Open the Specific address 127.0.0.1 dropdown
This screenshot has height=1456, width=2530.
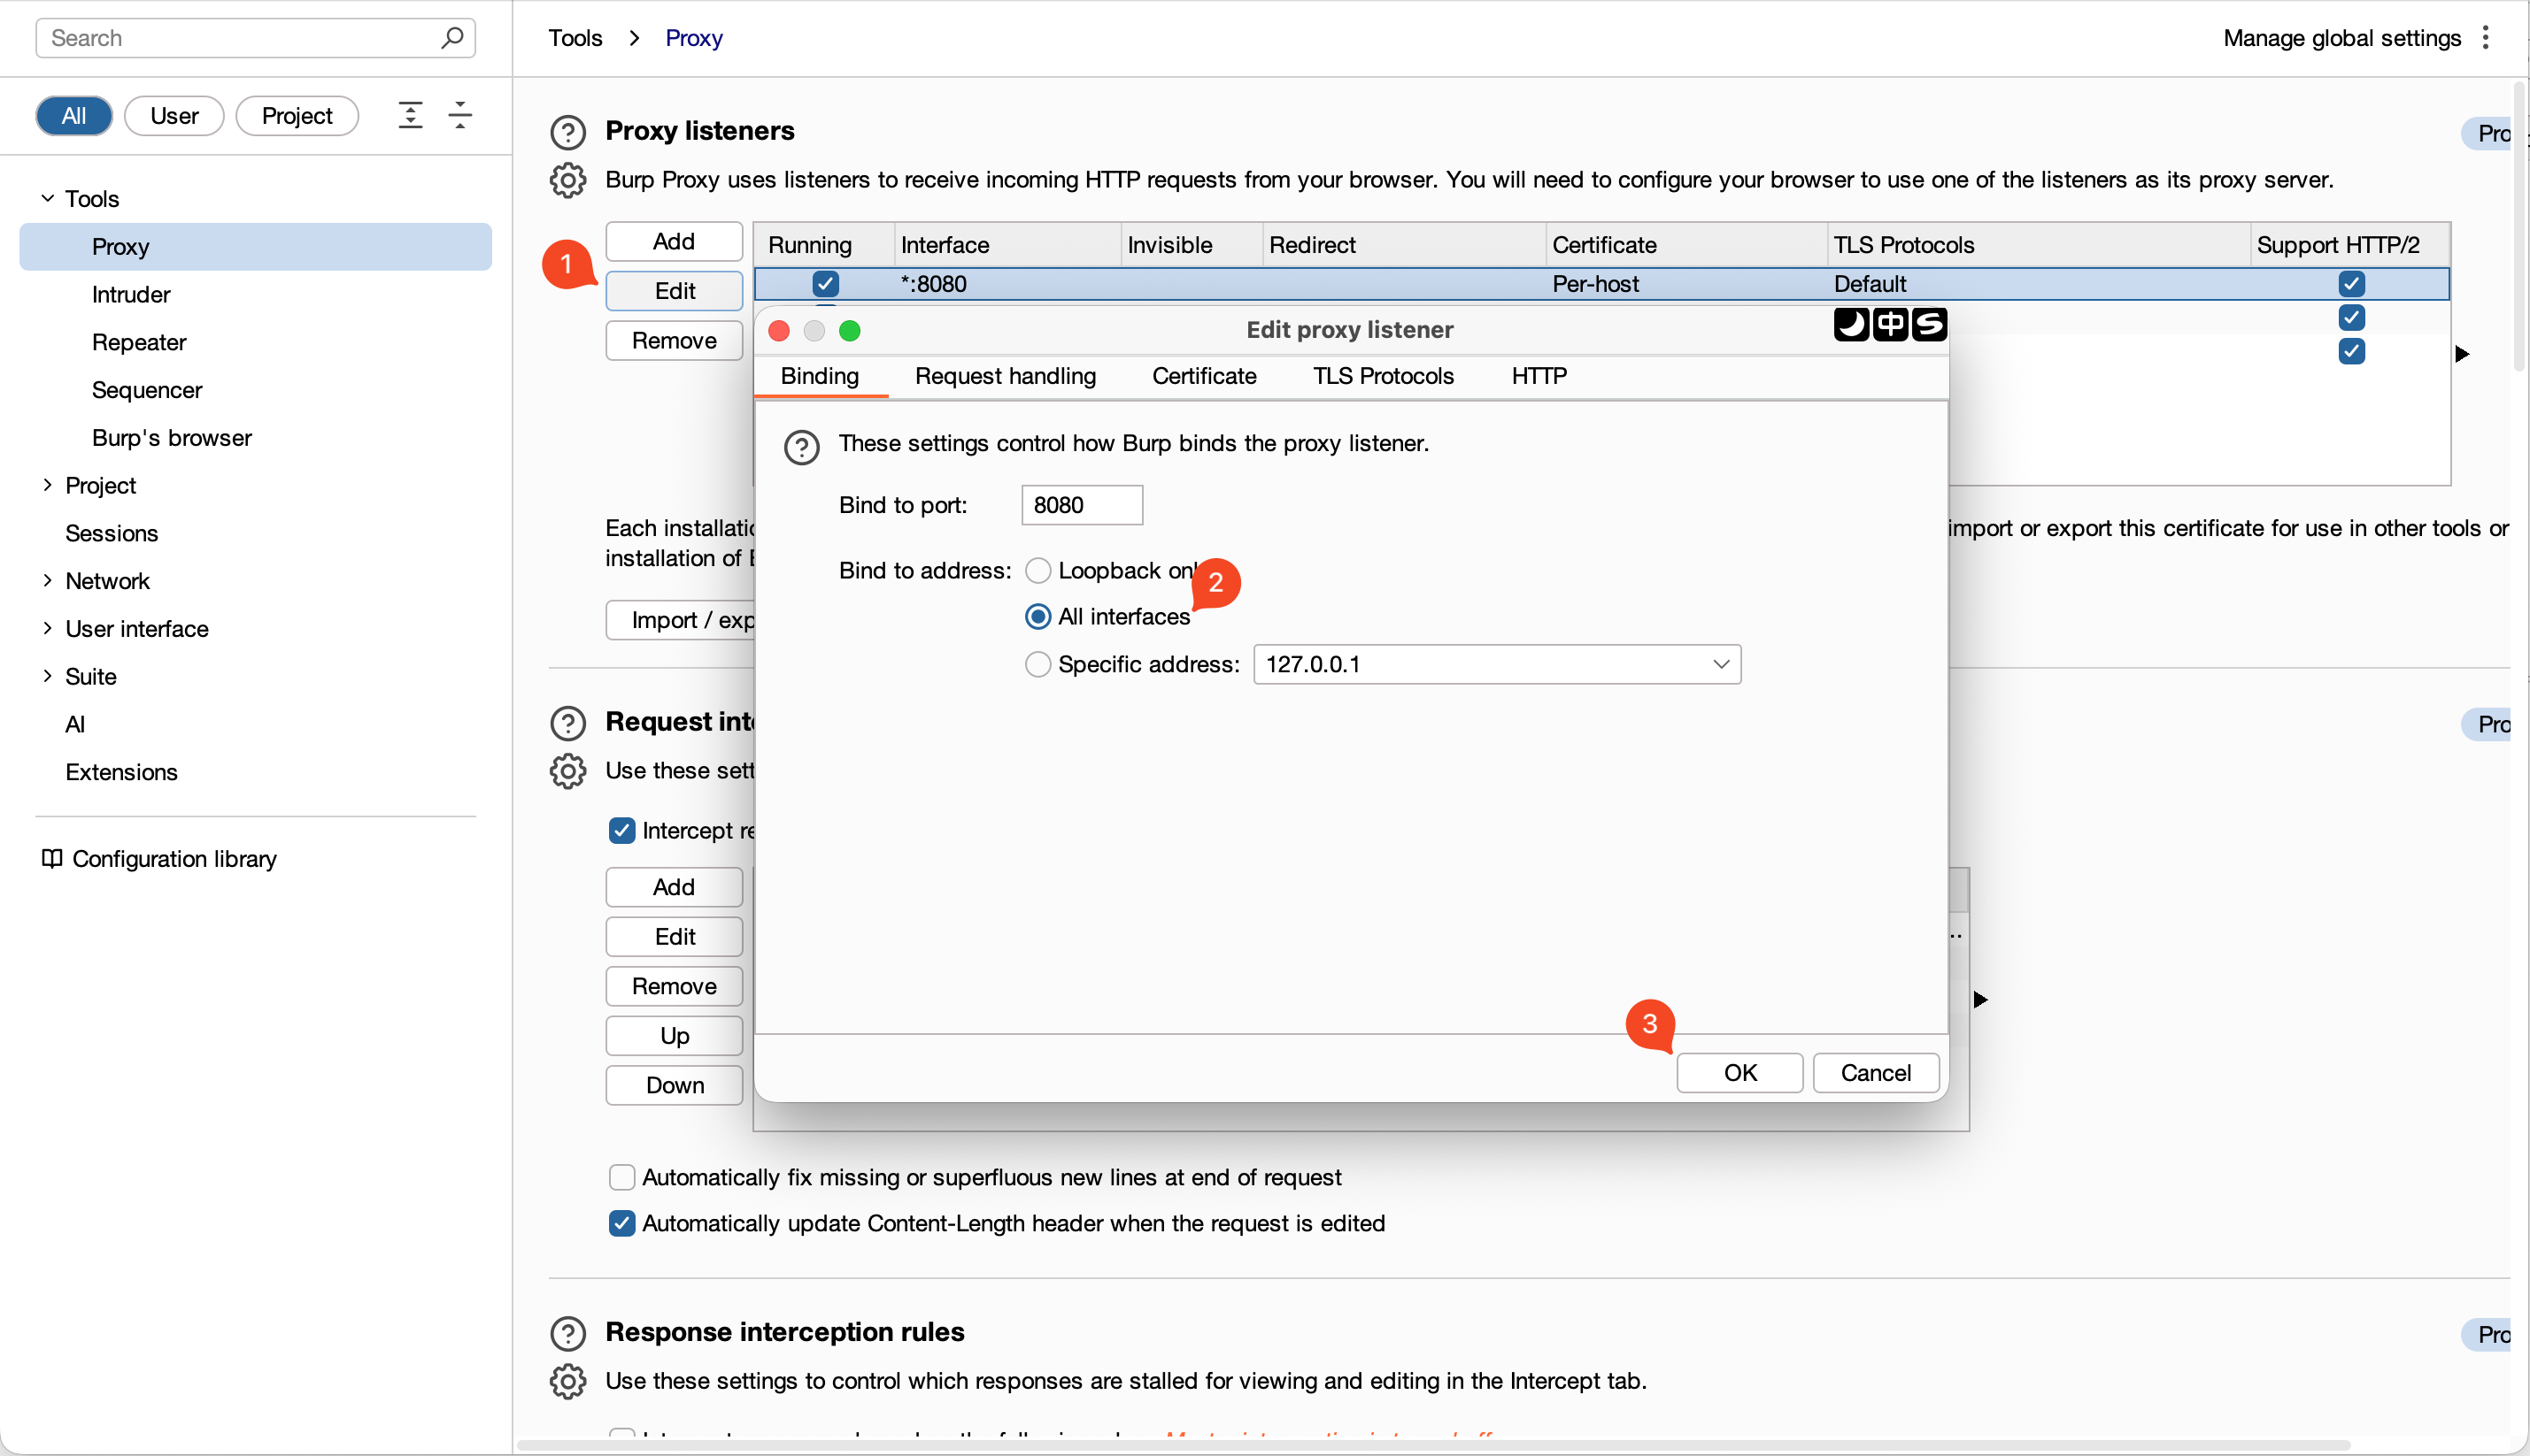tap(1496, 664)
